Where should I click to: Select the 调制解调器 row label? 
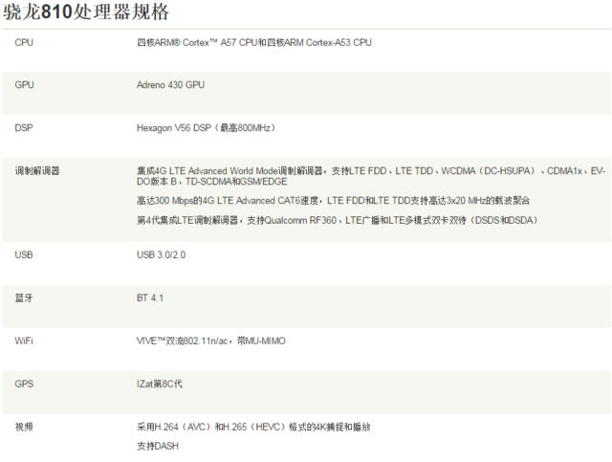tap(37, 171)
